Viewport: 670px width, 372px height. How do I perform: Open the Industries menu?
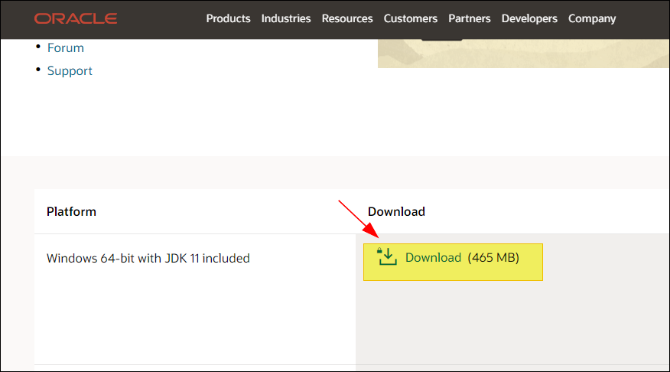coord(286,18)
